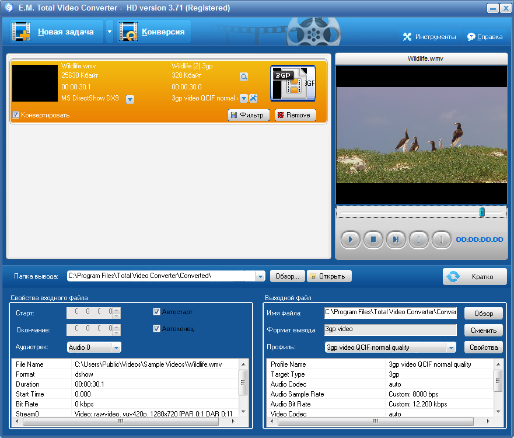Screen dimensions: 514x438
Task: Toggle the Конвертировать checkbox
Action: click(15, 115)
